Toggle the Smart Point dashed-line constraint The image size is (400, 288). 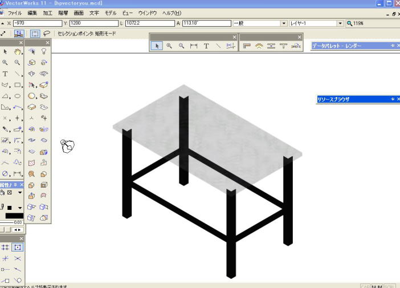[5, 270]
